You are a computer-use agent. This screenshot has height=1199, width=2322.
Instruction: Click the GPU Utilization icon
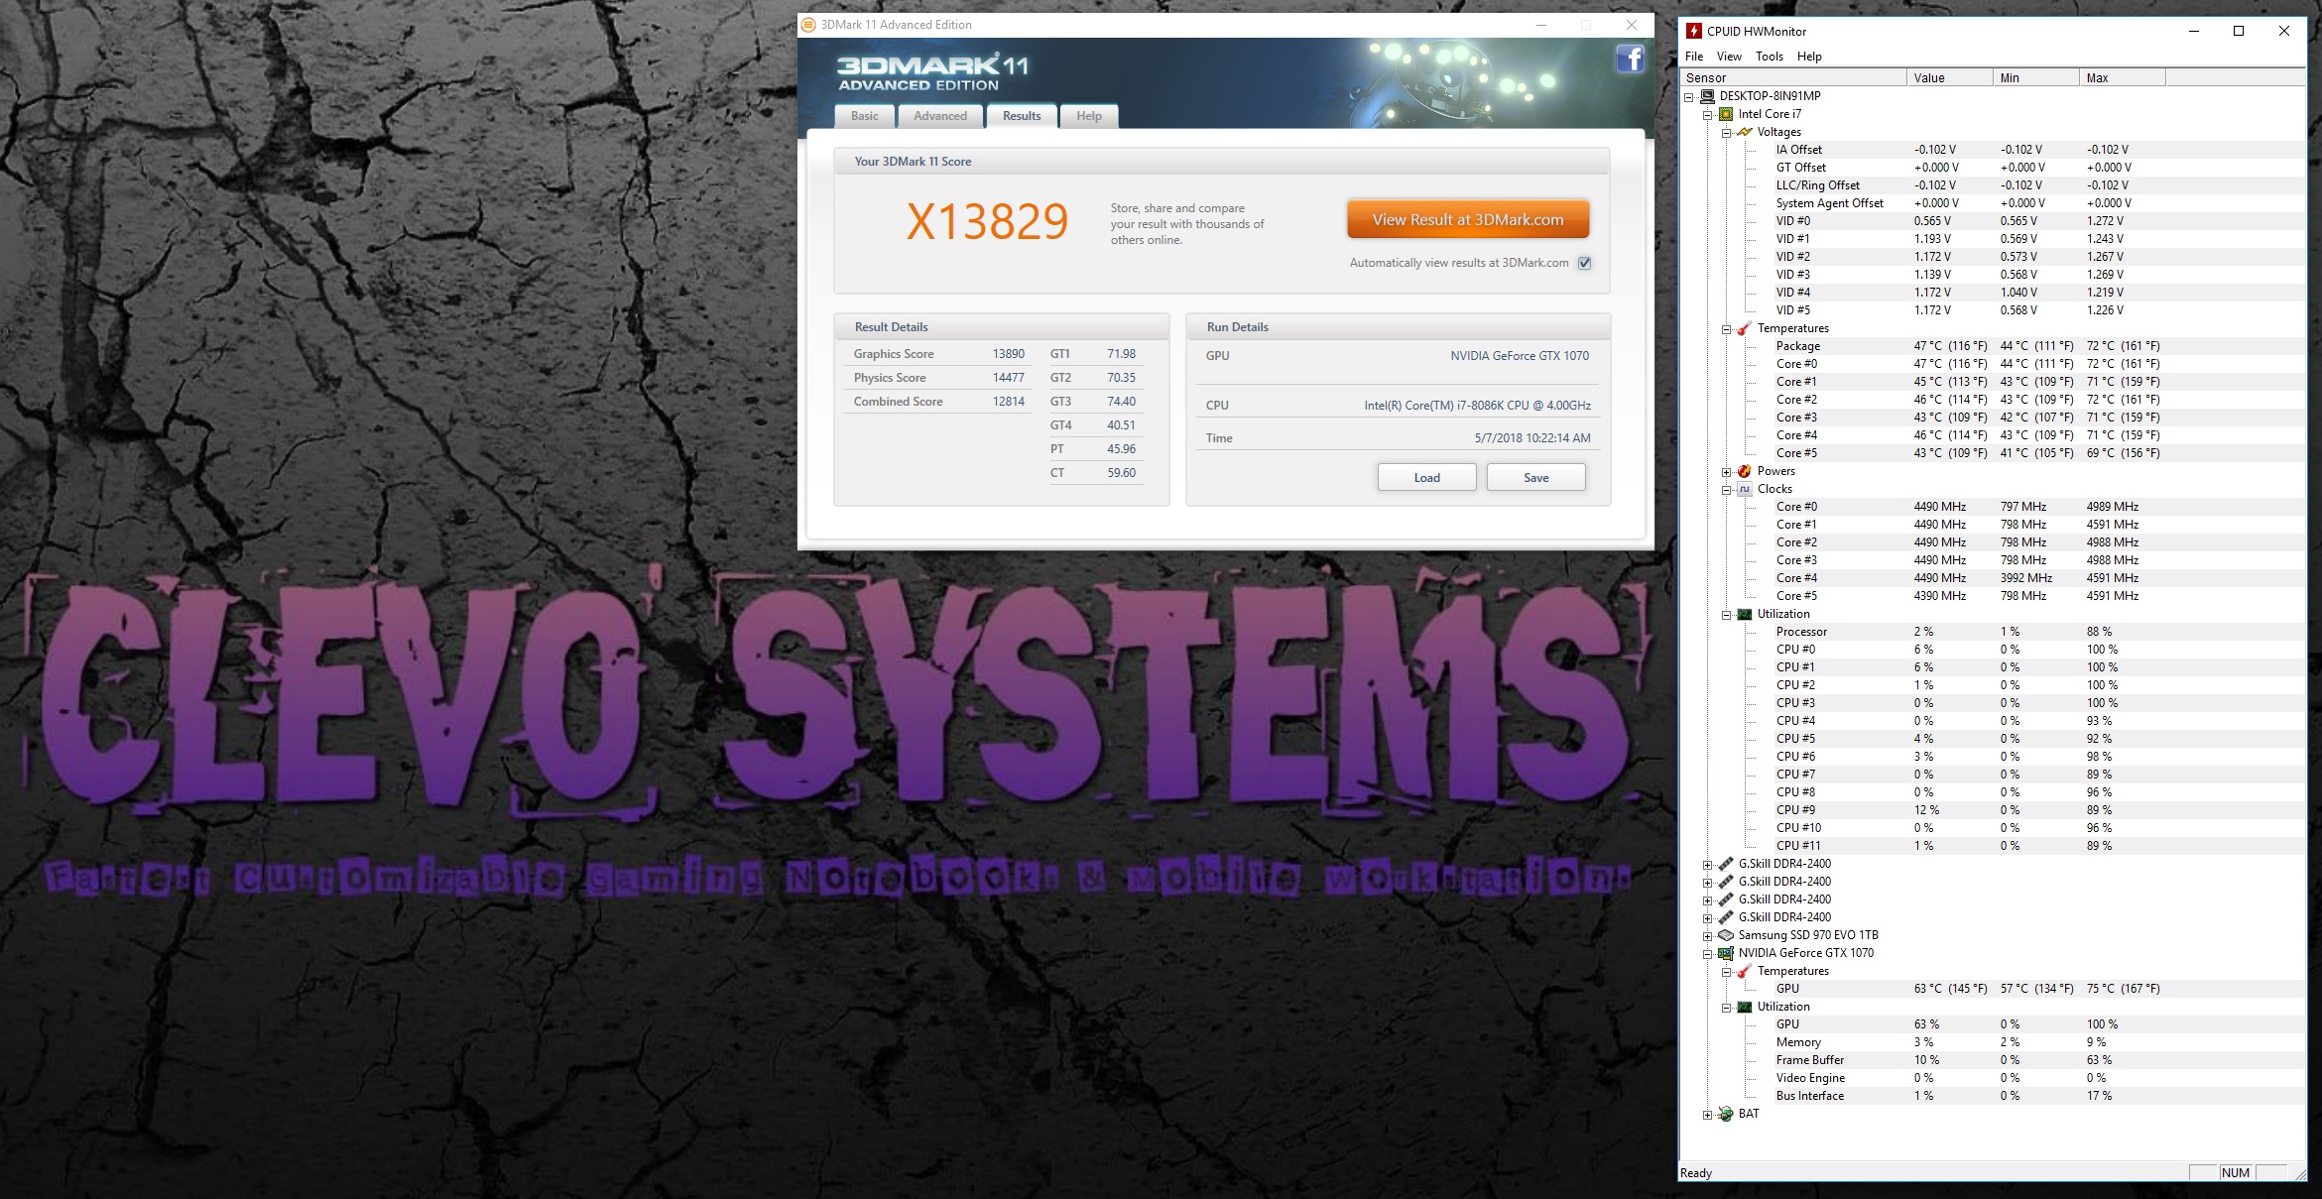(x=1745, y=1007)
